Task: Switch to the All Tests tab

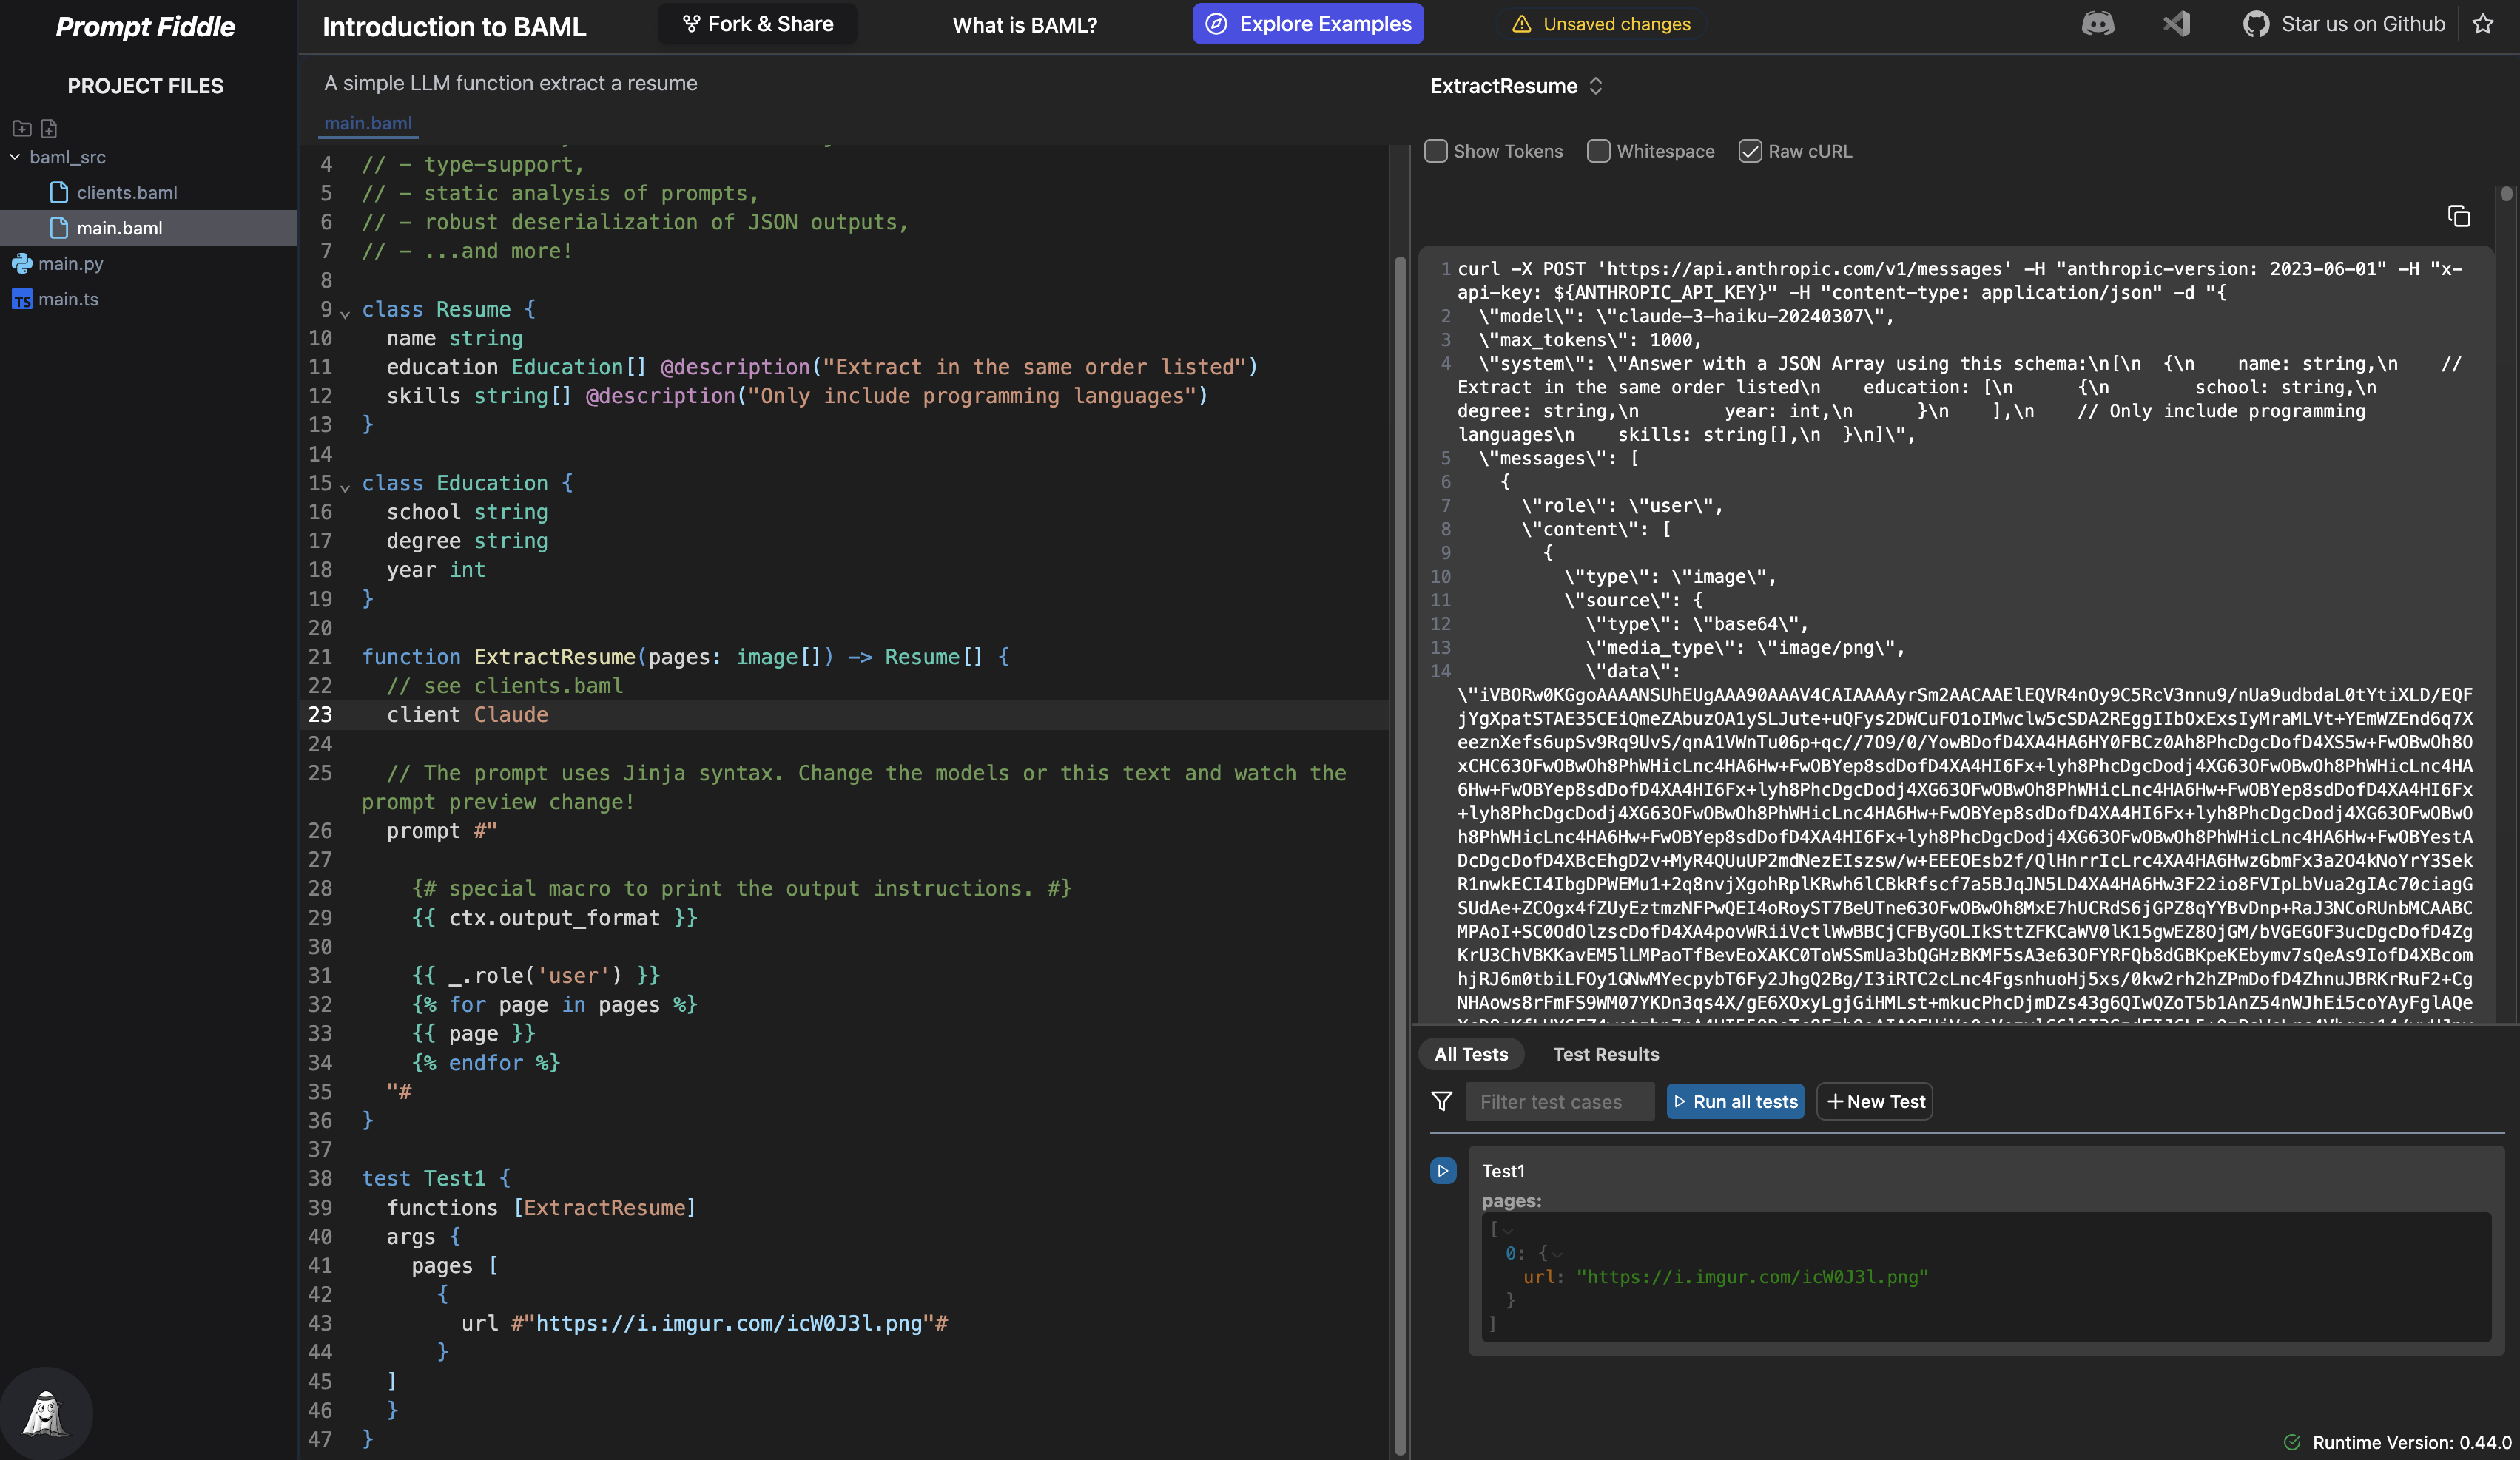Action: [x=1471, y=1053]
